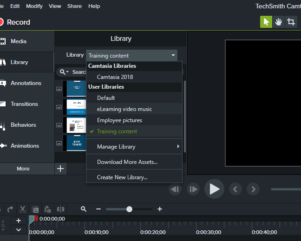Image resolution: width=301 pixels, height=241 pixels.
Task: Open the Edit menu
Action: coord(15,6)
